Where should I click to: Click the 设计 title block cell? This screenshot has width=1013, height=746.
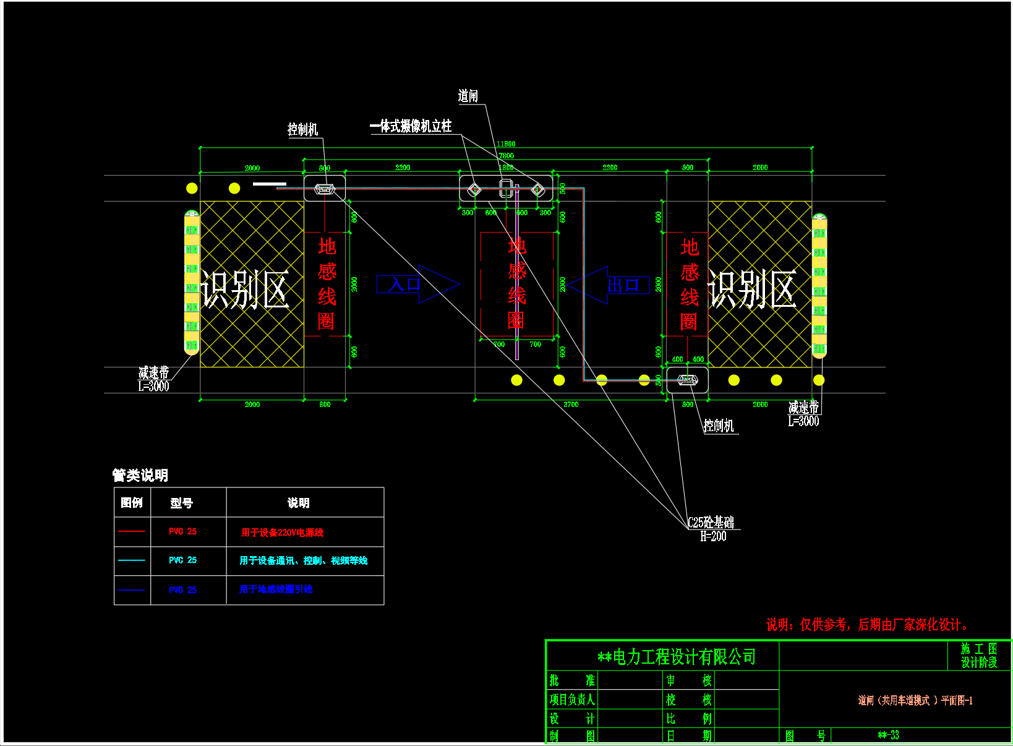pos(572,719)
